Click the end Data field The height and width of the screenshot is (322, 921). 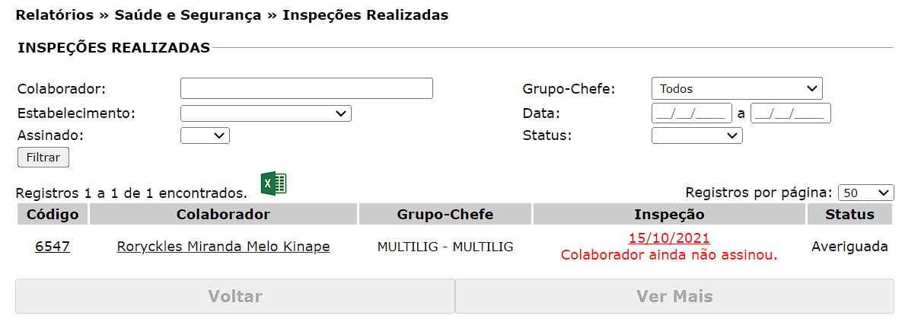(790, 113)
